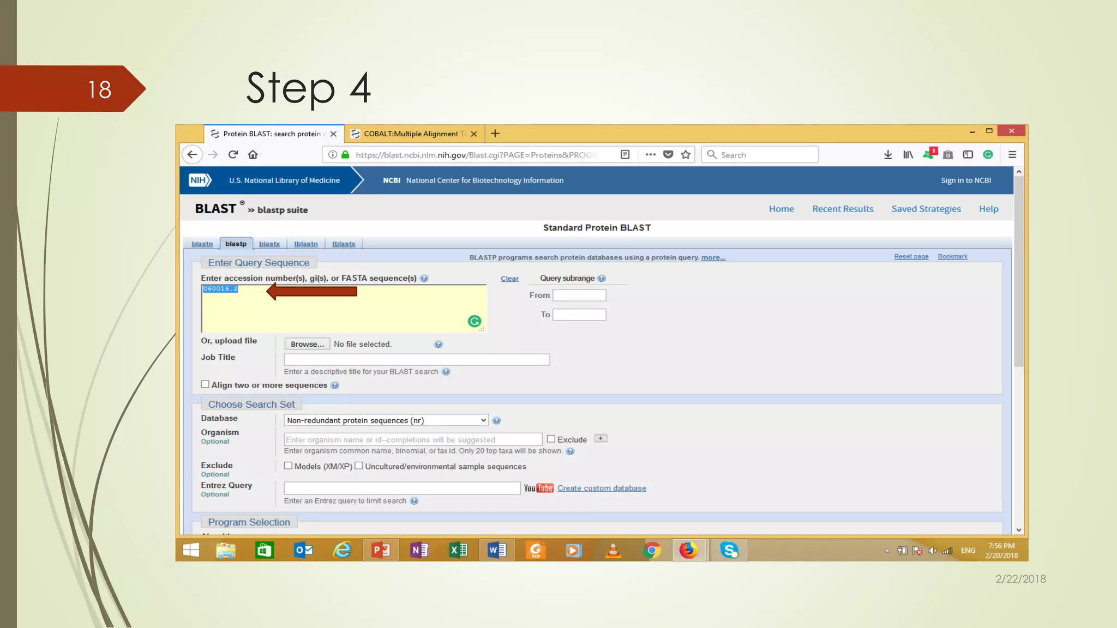Click the Organism name input field
Image resolution: width=1117 pixels, height=628 pixels.
click(413, 439)
